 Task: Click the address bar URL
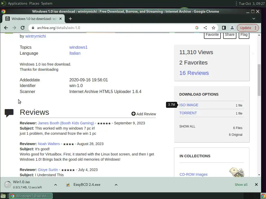tap(58, 28)
